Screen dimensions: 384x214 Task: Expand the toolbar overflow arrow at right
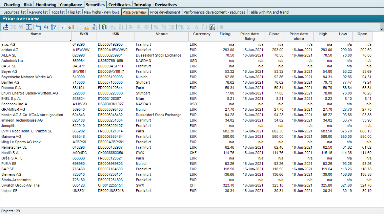(x=382, y=29)
